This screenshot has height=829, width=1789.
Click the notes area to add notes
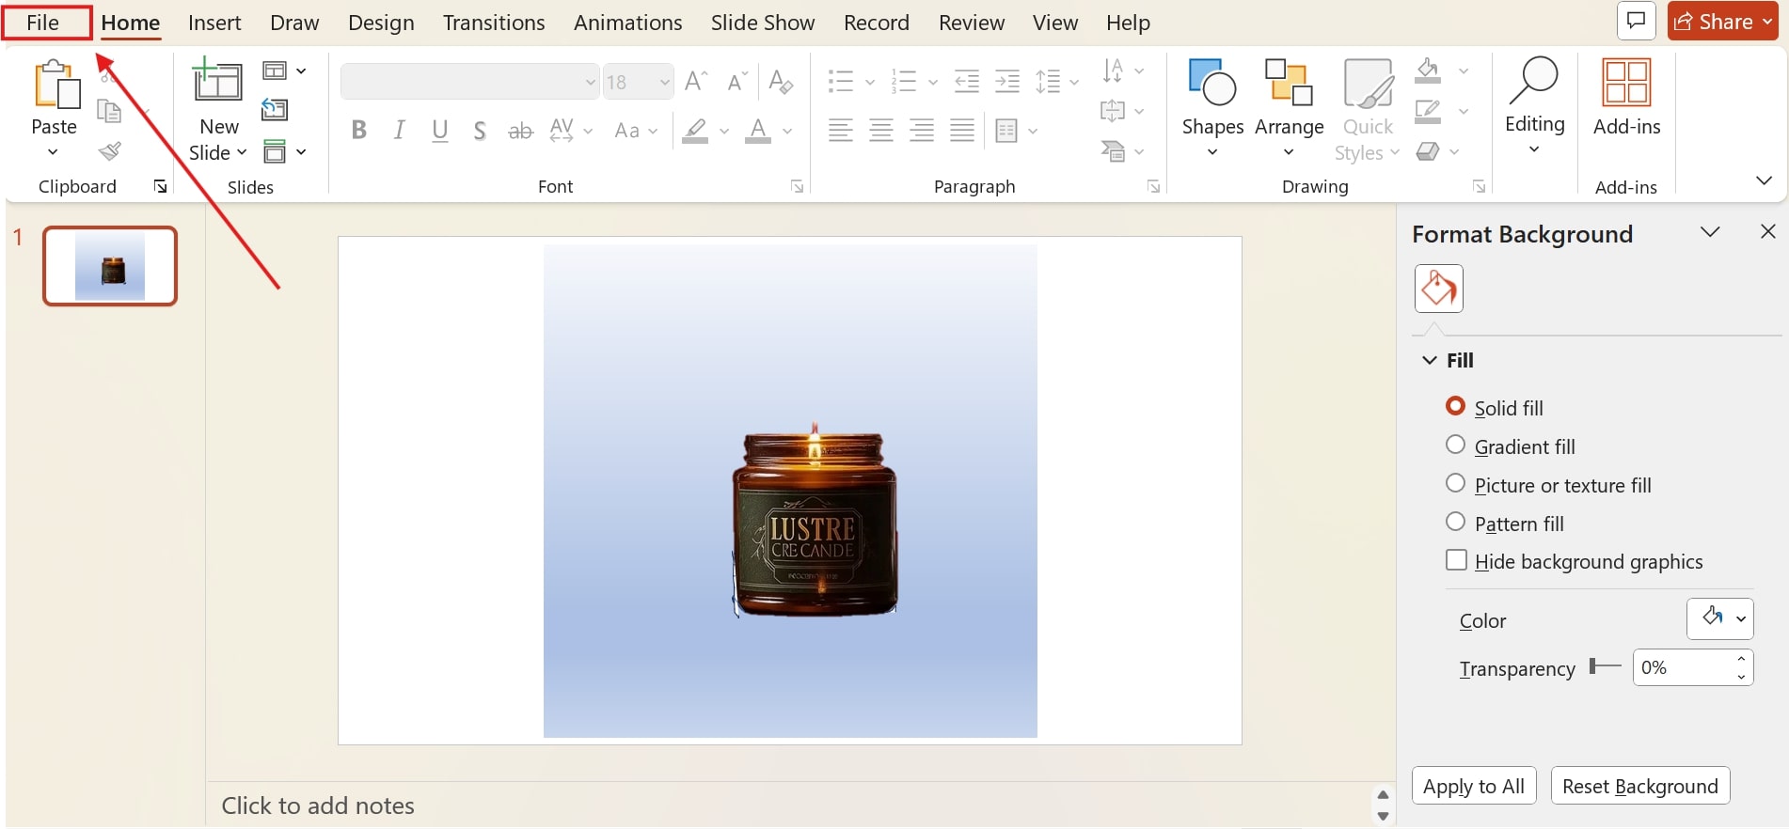point(318,806)
